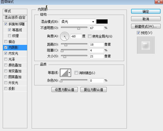Enable the 图案叠加 checkbox
Viewport: 163px width, 131px height.
tap(6, 77)
